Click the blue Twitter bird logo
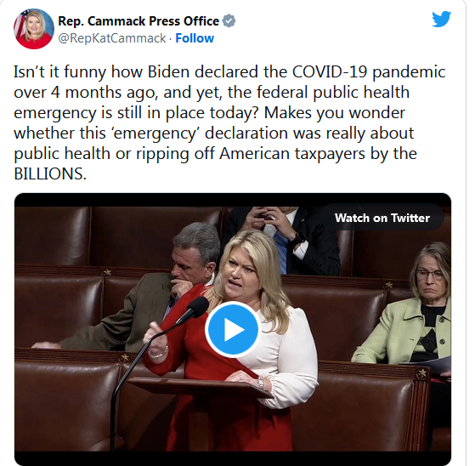 pos(441,19)
